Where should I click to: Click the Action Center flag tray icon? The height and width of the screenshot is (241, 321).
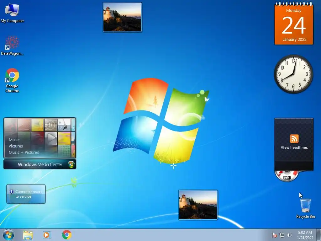point(274,235)
